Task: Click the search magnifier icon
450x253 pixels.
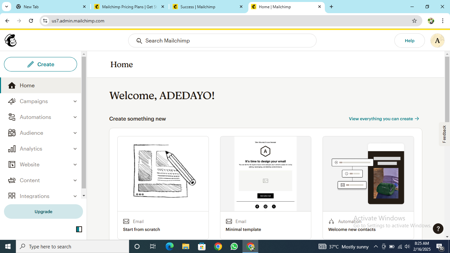Action: click(139, 41)
